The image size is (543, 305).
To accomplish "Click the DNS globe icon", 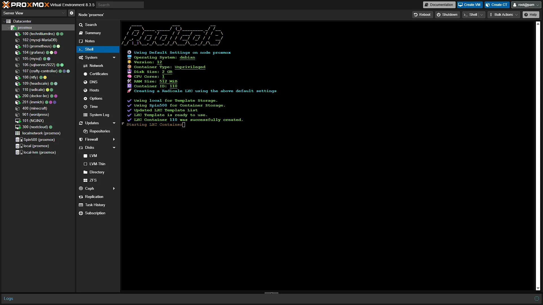I will 85,82.
